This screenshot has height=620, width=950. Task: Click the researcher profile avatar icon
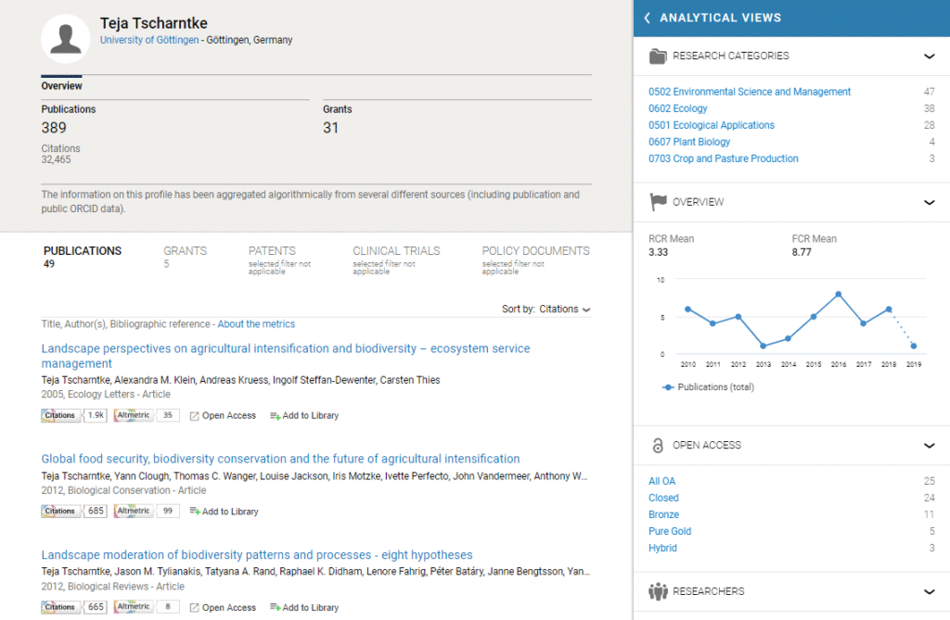click(x=65, y=39)
